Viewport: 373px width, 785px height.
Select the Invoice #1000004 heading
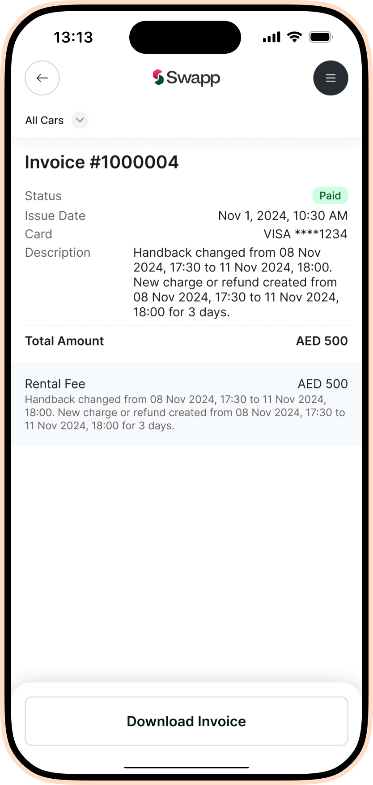tap(102, 162)
